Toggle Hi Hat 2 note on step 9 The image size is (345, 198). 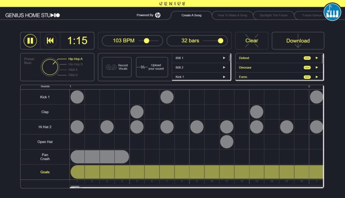197,127
